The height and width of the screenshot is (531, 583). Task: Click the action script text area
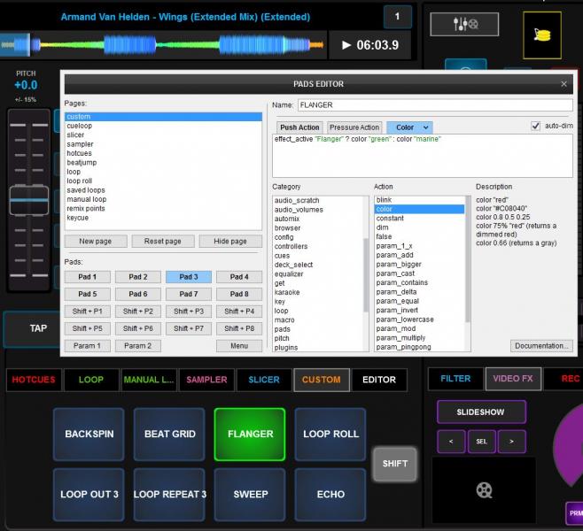pos(423,156)
